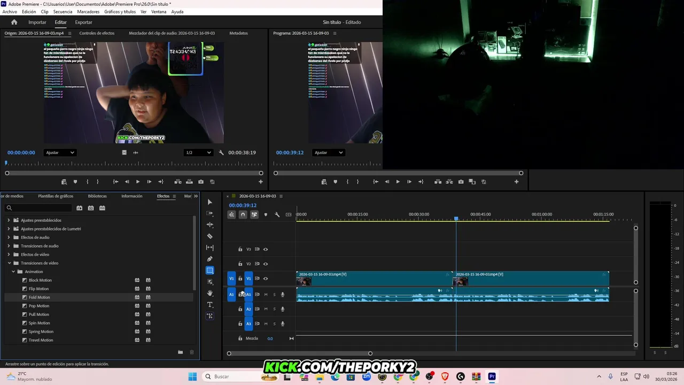
Task: Collapse Transiciones de vídeo folder
Action: click(x=9, y=263)
